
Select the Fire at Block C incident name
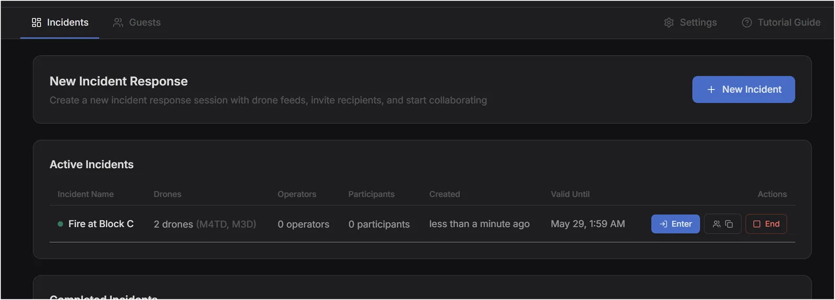pos(101,224)
